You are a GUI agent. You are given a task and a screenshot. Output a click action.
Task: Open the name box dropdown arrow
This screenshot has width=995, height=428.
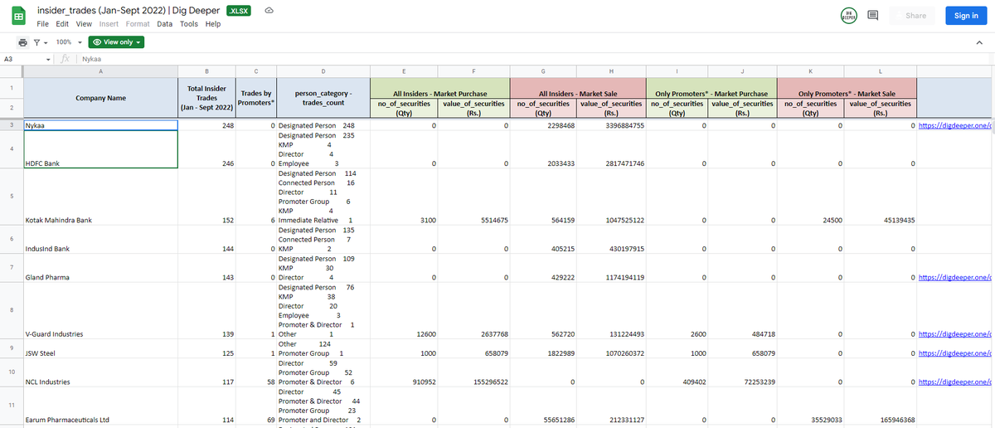point(49,60)
